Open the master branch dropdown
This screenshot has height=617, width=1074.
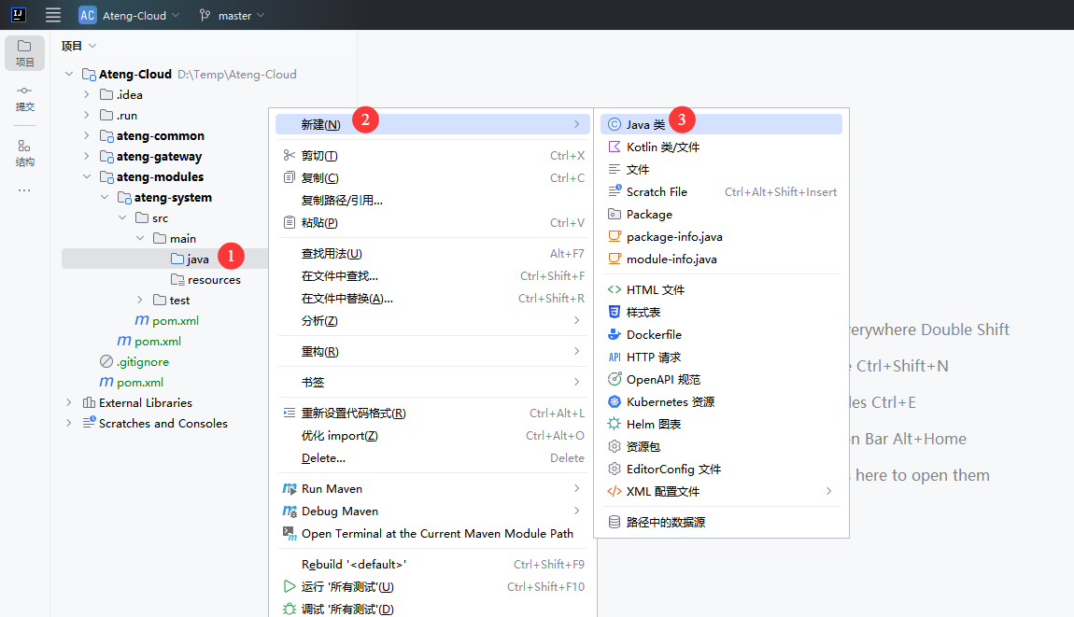pyautogui.click(x=232, y=15)
